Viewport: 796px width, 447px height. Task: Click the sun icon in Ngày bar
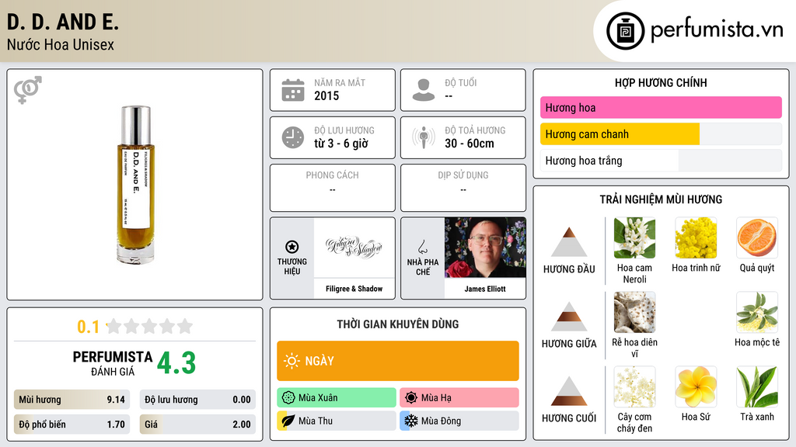click(292, 361)
